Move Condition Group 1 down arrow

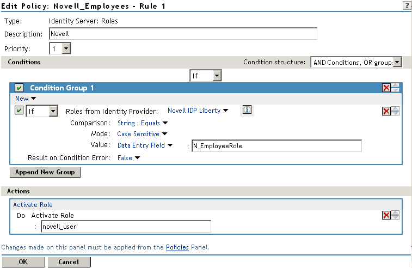click(x=395, y=90)
